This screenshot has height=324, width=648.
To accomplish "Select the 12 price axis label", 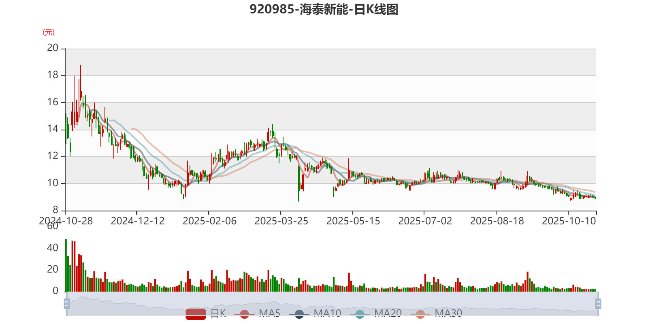I will tap(53, 156).
